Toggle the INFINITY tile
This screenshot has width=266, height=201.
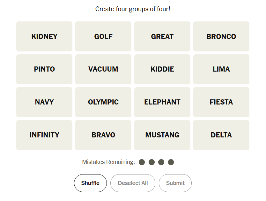(x=44, y=135)
